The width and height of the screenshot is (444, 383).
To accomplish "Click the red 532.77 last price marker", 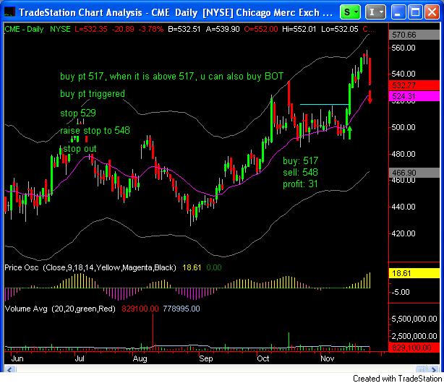I will [x=414, y=85].
